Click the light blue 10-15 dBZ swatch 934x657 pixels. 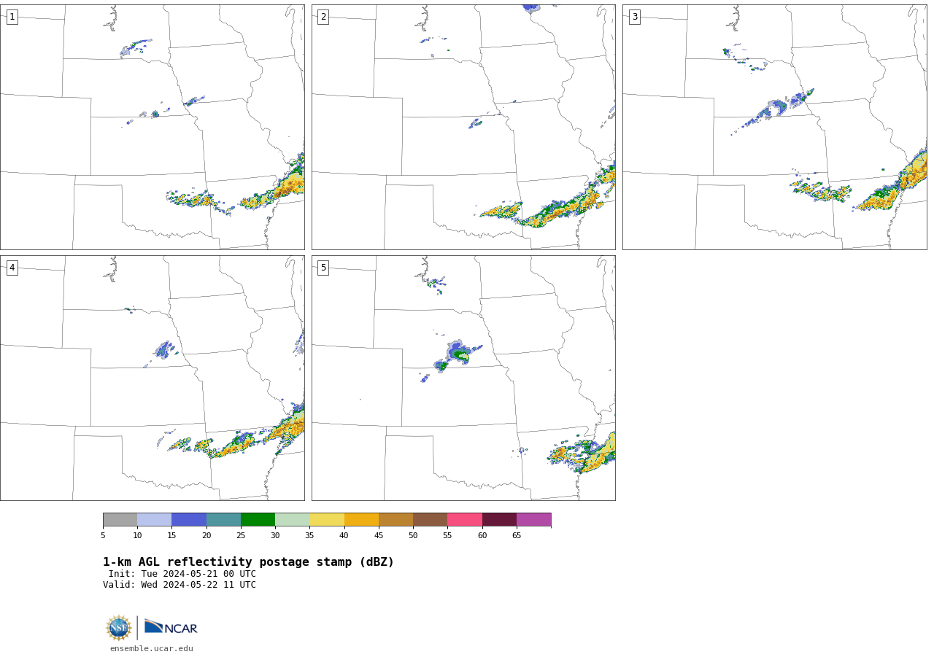pos(154,519)
